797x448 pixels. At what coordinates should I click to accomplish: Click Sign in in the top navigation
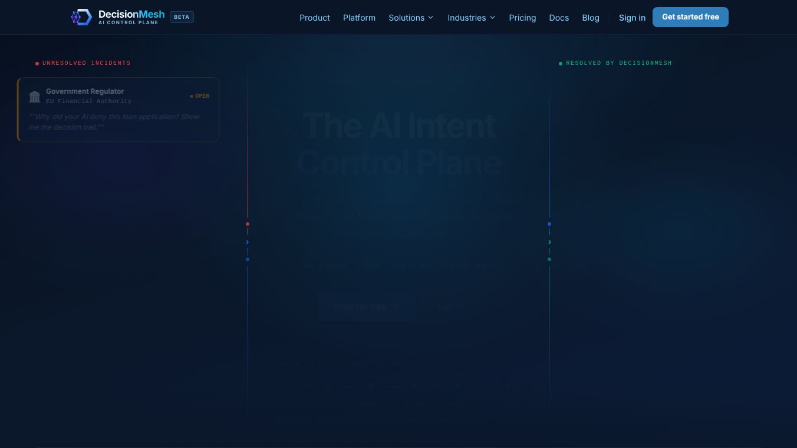(x=632, y=18)
